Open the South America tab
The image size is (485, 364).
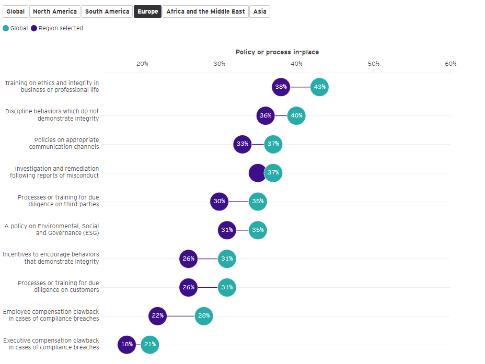(107, 11)
